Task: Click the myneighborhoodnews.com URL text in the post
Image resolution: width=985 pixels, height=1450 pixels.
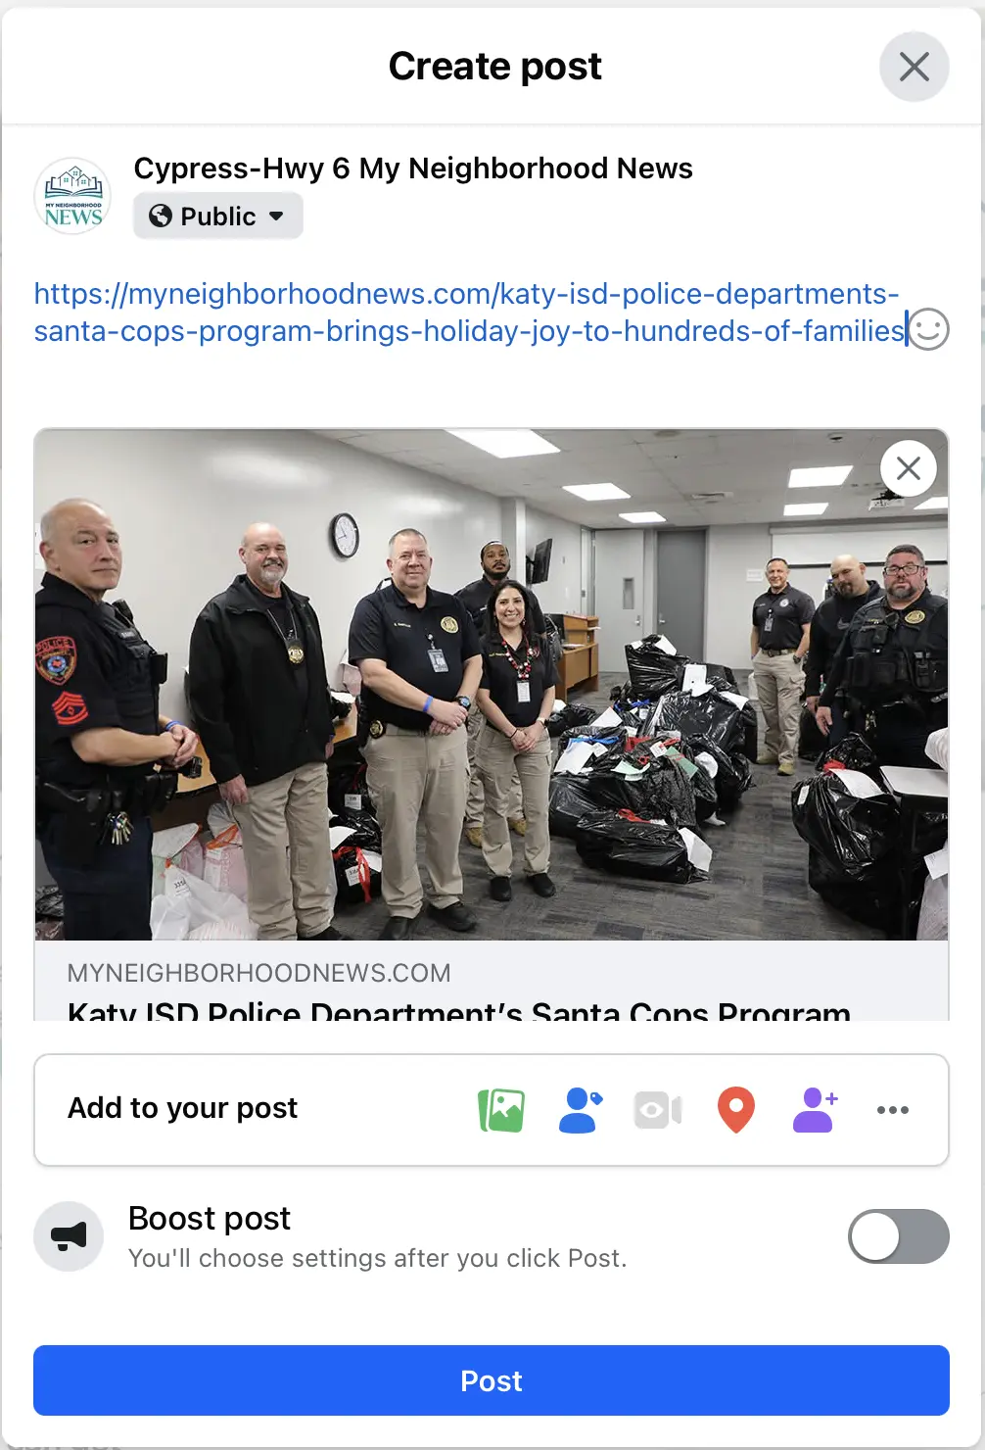Action: coord(470,313)
